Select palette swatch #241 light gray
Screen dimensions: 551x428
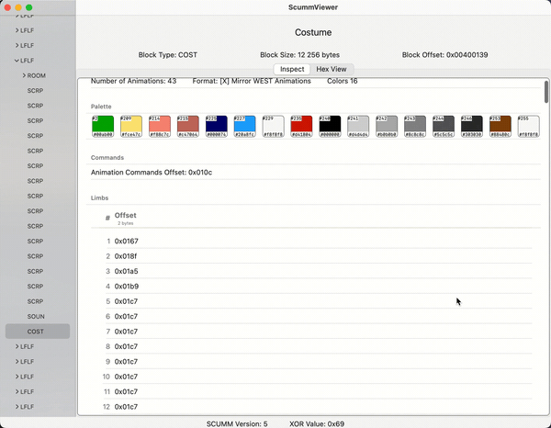(358, 126)
